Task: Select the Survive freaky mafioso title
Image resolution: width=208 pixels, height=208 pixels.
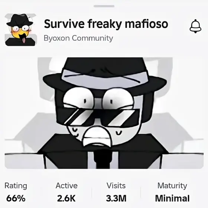Action: (x=106, y=24)
